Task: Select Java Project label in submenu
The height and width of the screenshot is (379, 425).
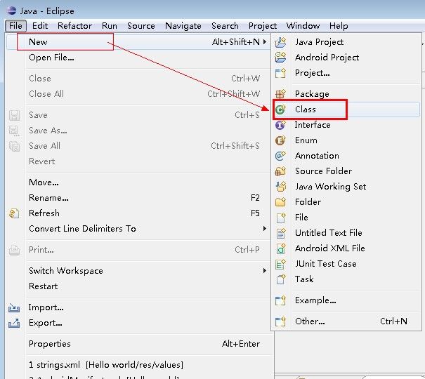Action: point(319,42)
